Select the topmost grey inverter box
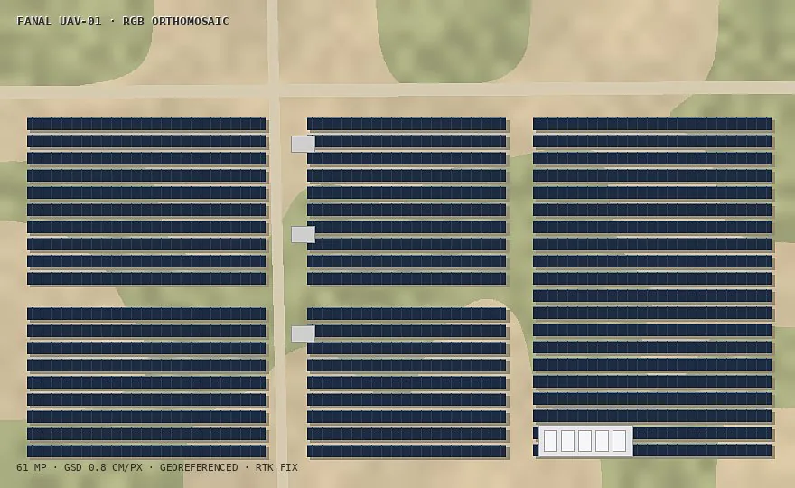The height and width of the screenshot is (488, 795). 304,144
